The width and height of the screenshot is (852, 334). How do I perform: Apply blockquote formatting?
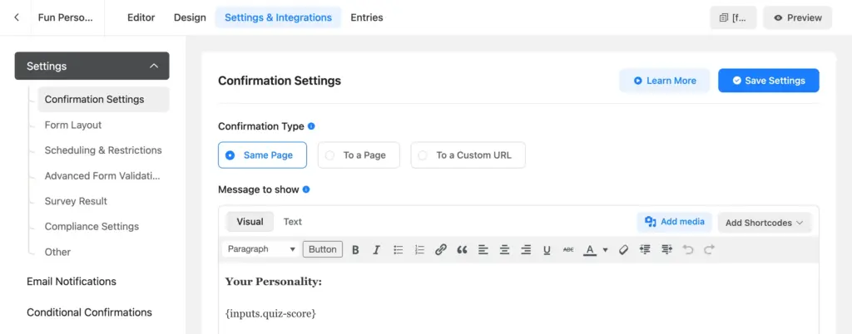[x=462, y=249]
